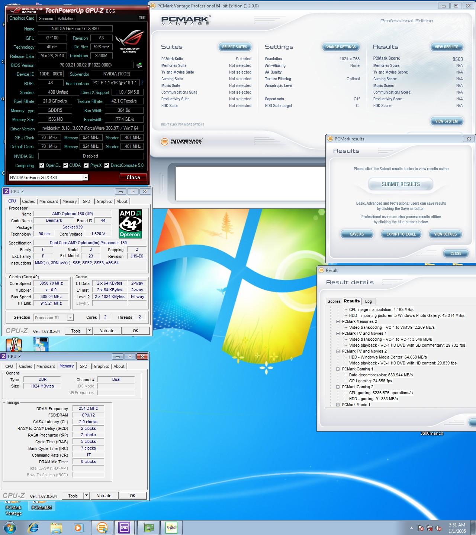Image resolution: width=476 pixels, height=535 pixels.
Task: Click OK in CPU-Z memory window
Action: 133,496
